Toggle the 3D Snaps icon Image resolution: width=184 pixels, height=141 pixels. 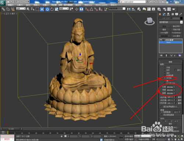87,9
